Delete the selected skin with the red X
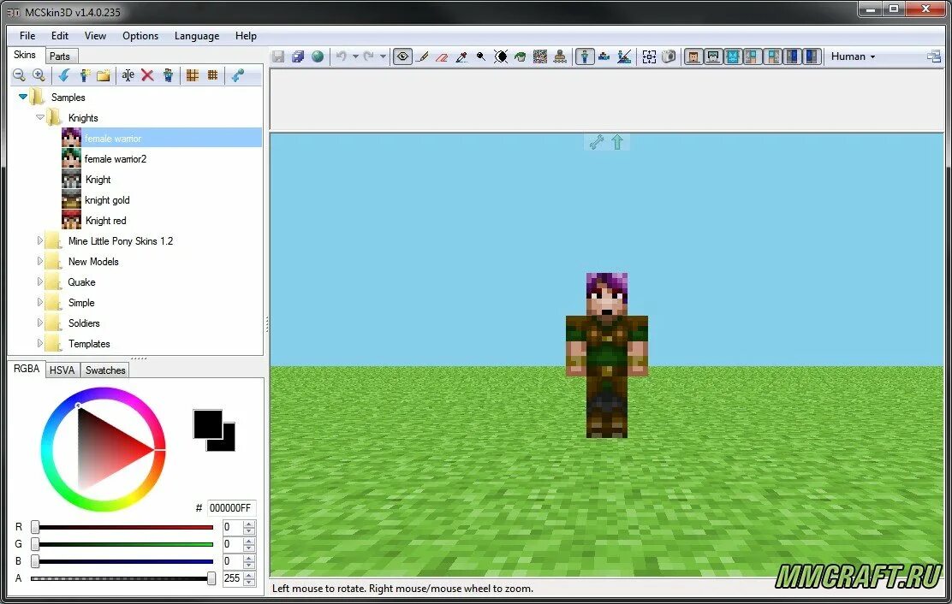The image size is (952, 604). pyautogui.click(x=147, y=75)
